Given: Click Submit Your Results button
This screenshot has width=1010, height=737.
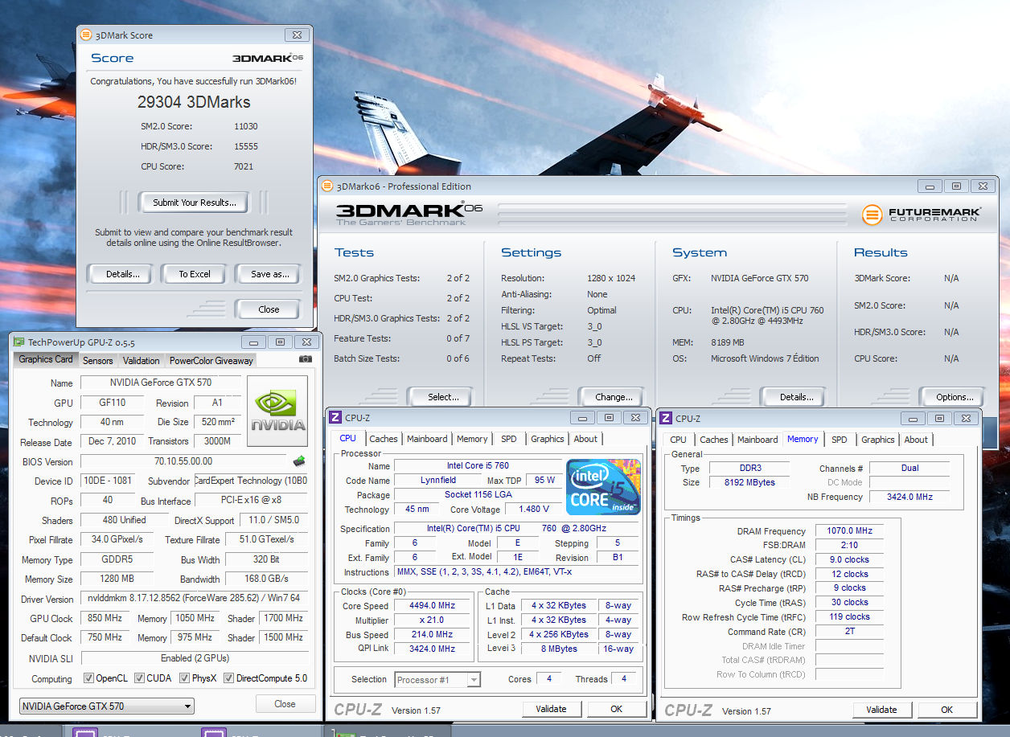Looking at the screenshot, I should click(x=195, y=203).
